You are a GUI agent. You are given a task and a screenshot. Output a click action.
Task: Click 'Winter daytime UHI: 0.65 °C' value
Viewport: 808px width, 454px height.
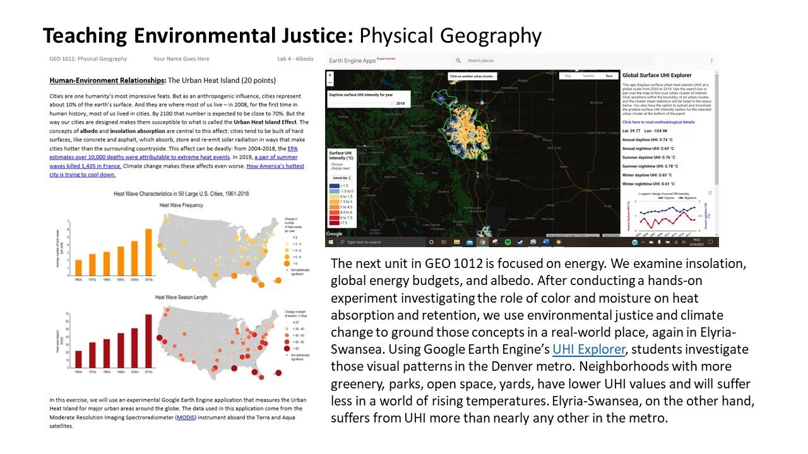(x=648, y=175)
